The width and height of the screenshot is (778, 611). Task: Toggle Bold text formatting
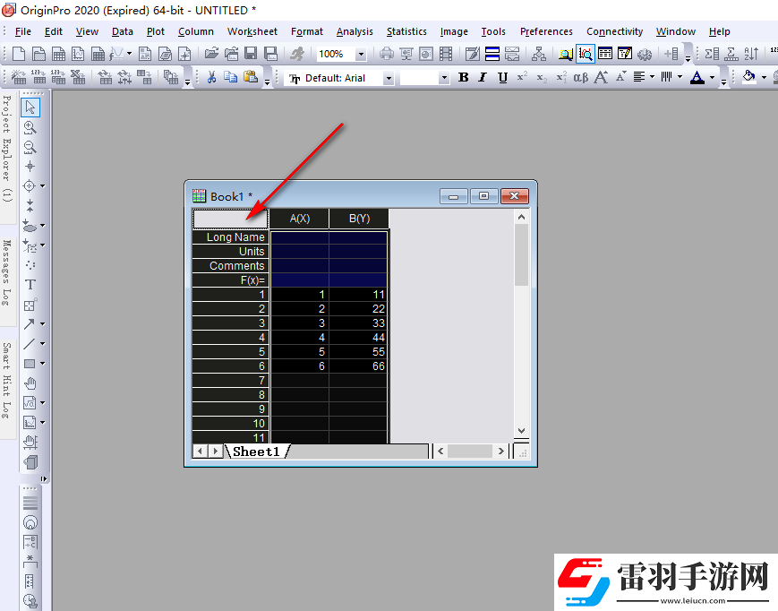(463, 78)
